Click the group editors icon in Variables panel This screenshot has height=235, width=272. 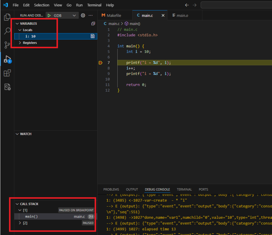[93, 24]
